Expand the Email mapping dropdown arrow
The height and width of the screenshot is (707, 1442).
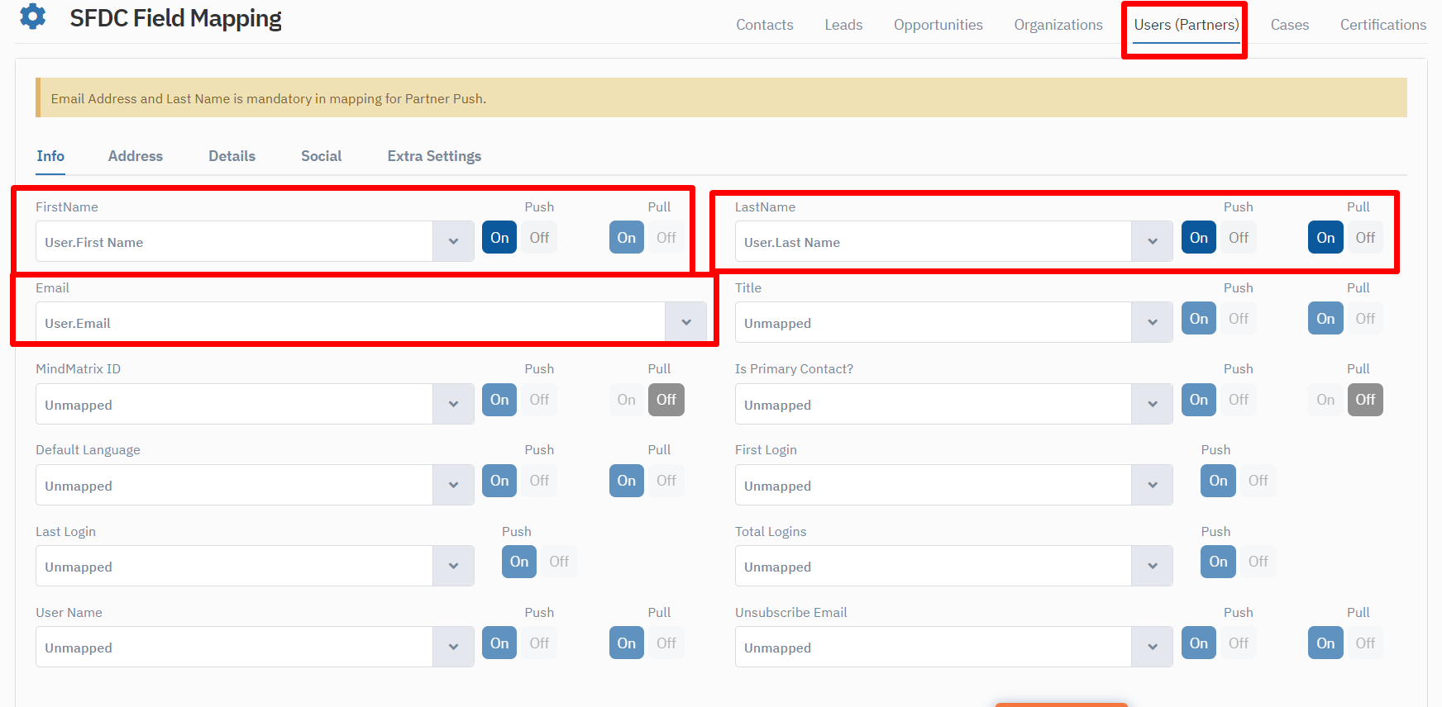tap(686, 322)
